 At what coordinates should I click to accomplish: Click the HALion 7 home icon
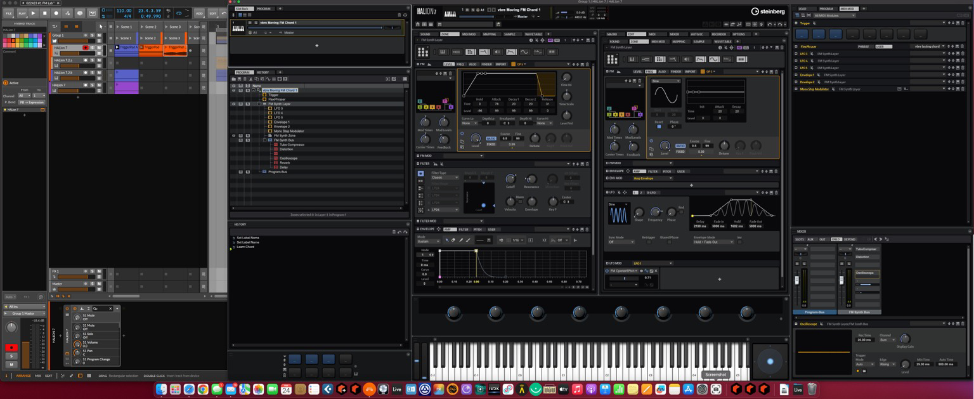click(418, 24)
